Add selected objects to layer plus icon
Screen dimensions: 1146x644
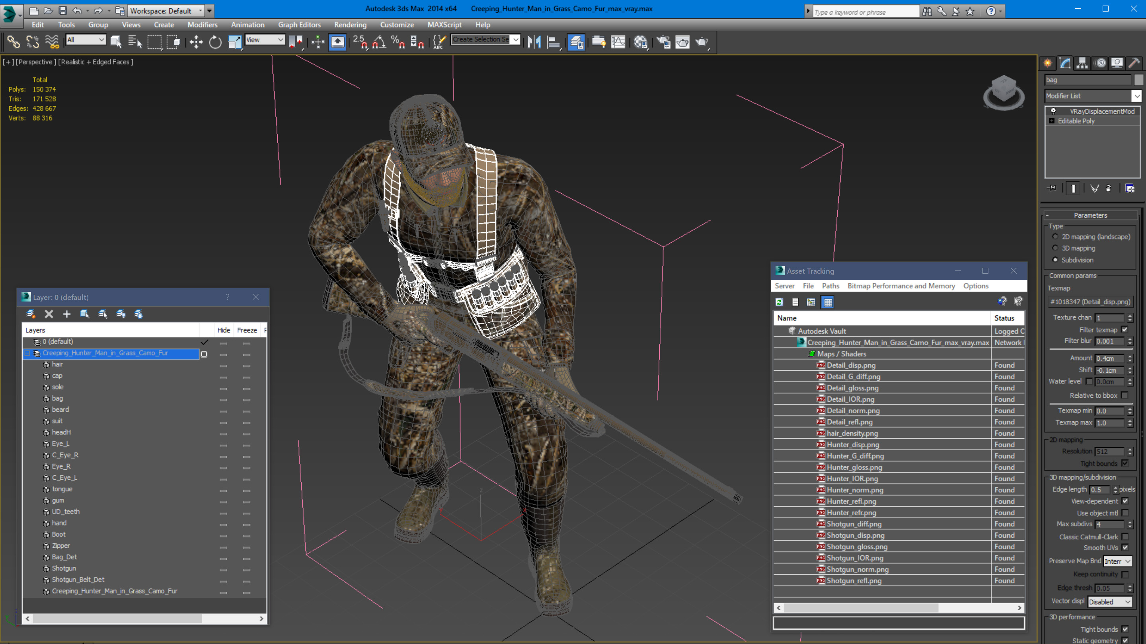pyautogui.click(x=67, y=314)
